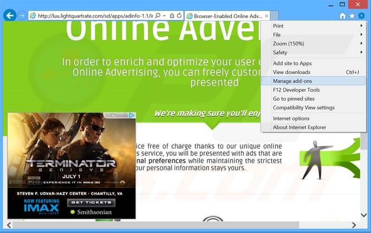
Task: Click the text "We're making sure you'll enj"
Action: (207, 113)
